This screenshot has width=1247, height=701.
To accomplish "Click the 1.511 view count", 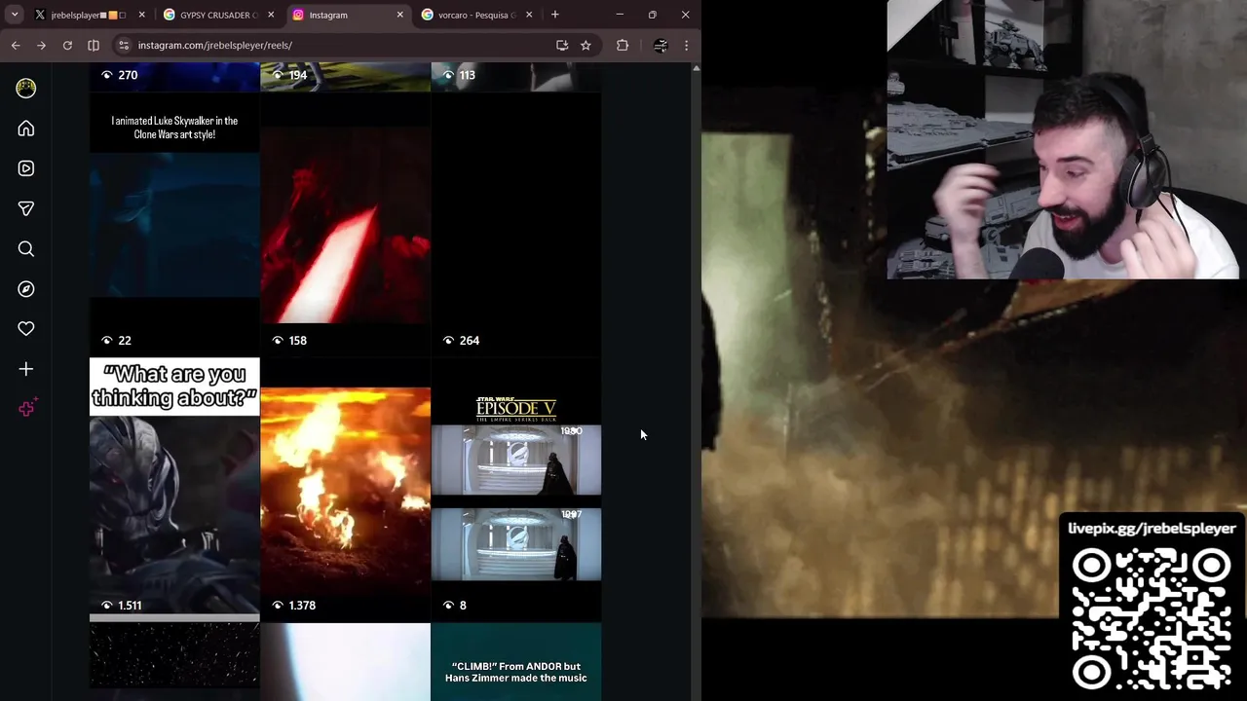I will [130, 606].
